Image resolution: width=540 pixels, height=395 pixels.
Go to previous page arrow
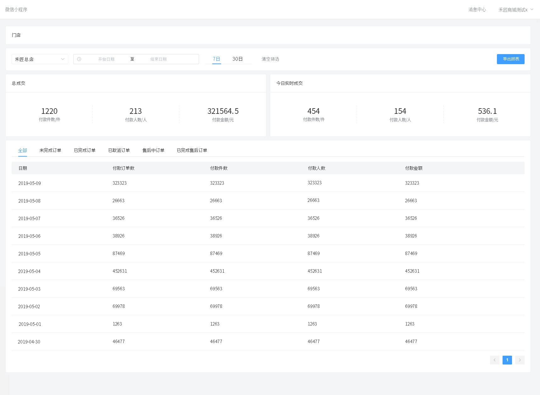coord(494,360)
